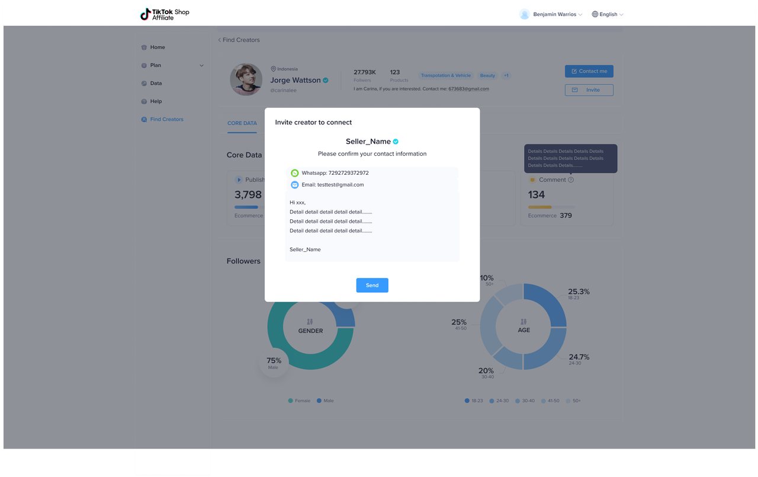Click the Contact me button
Image resolution: width=758 pixels, height=477 pixels.
pyautogui.click(x=589, y=71)
